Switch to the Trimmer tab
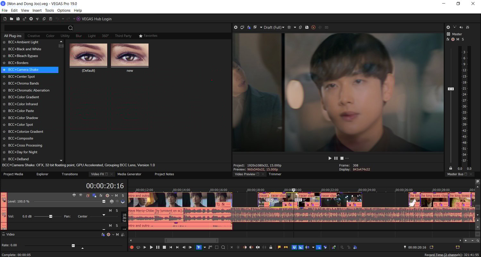Screen dimensions: 481x257 (275, 174)
